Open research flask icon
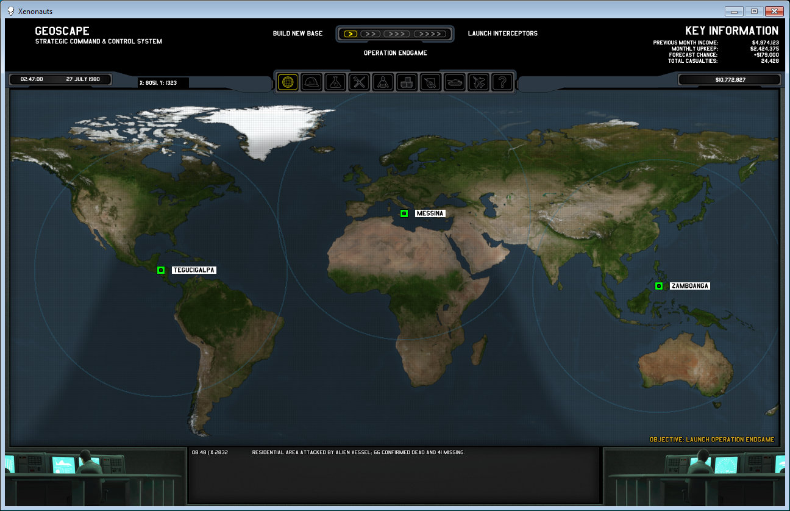790x511 pixels. pos(335,82)
